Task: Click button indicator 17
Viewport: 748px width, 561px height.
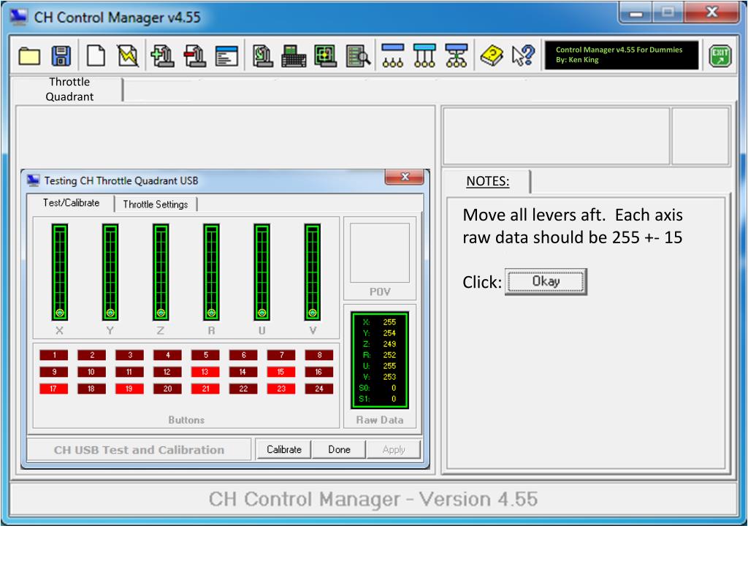Action: click(x=54, y=389)
